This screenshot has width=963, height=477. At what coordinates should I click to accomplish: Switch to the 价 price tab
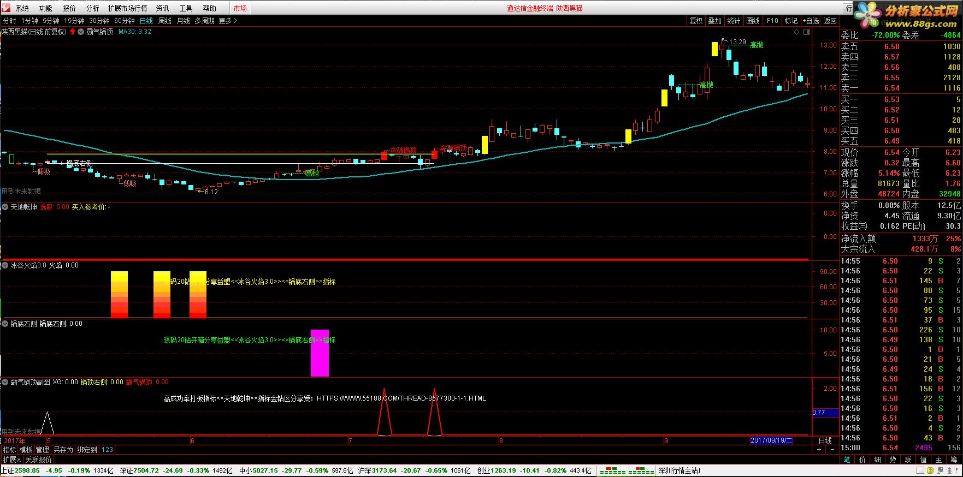tap(862, 460)
